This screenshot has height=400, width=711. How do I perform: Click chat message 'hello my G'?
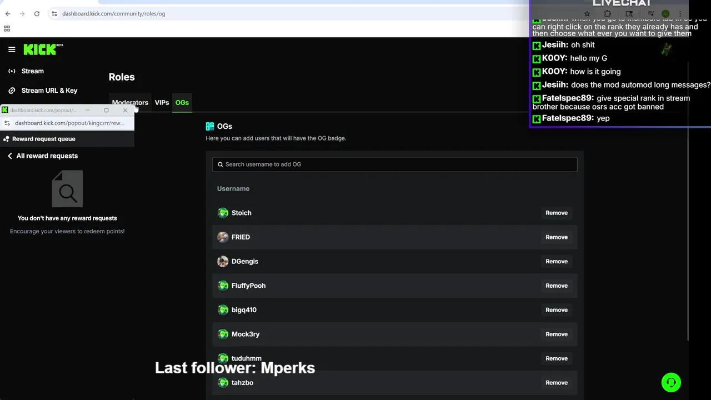point(588,58)
